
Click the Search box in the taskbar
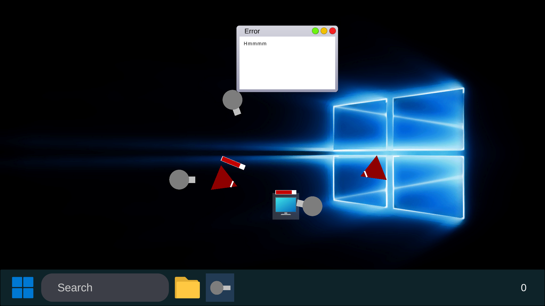click(x=105, y=287)
